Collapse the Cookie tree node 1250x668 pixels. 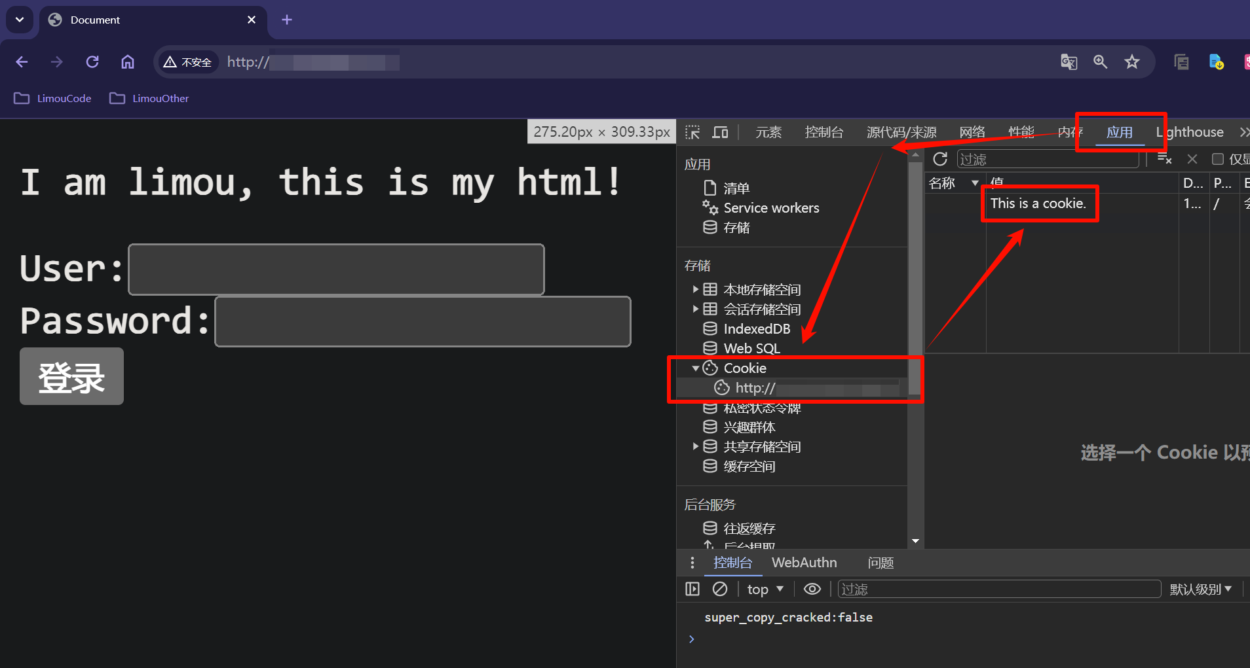(695, 368)
